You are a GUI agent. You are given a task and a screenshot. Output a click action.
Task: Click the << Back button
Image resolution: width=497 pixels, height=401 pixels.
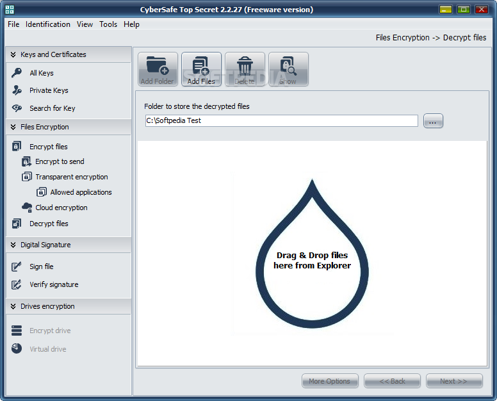click(392, 381)
